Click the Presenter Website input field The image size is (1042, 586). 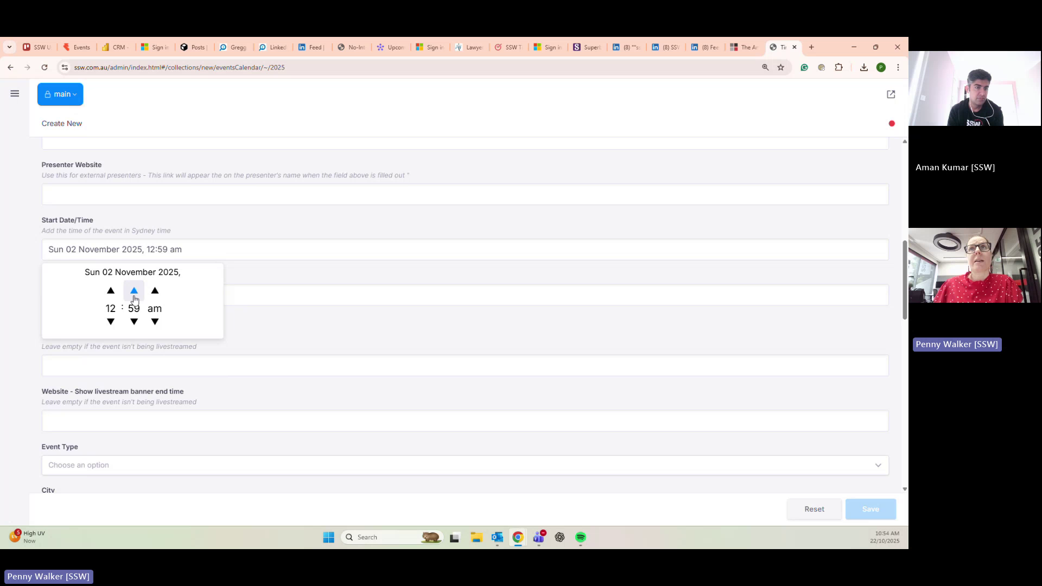[465, 194]
